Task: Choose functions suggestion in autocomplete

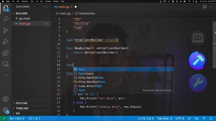Action: click(x=123, y=74)
